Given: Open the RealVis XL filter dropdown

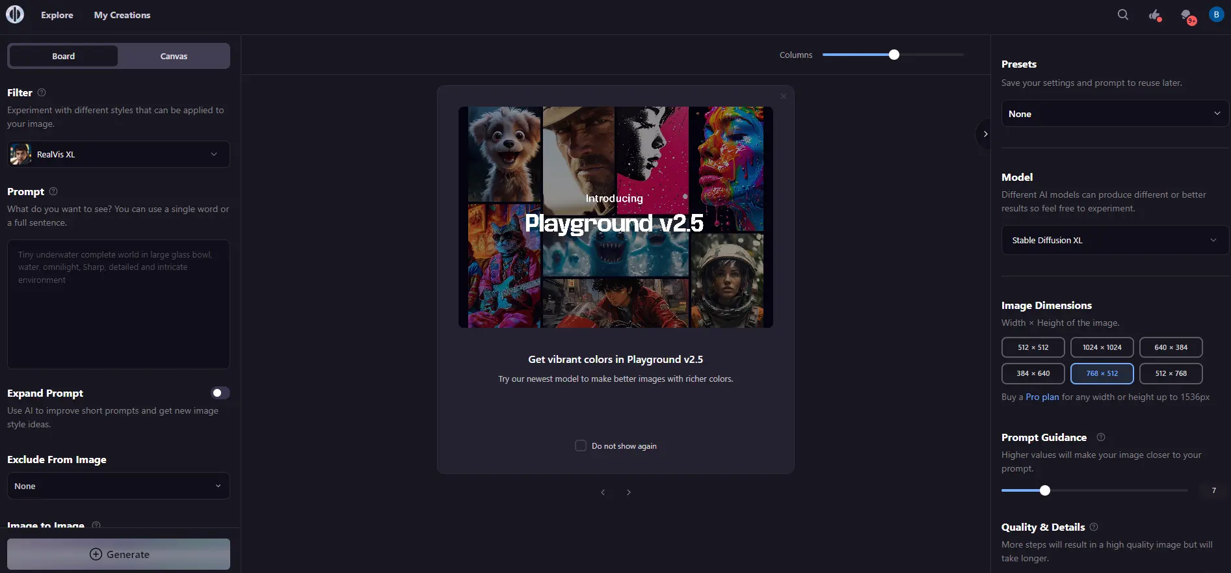Looking at the screenshot, I should [118, 154].
